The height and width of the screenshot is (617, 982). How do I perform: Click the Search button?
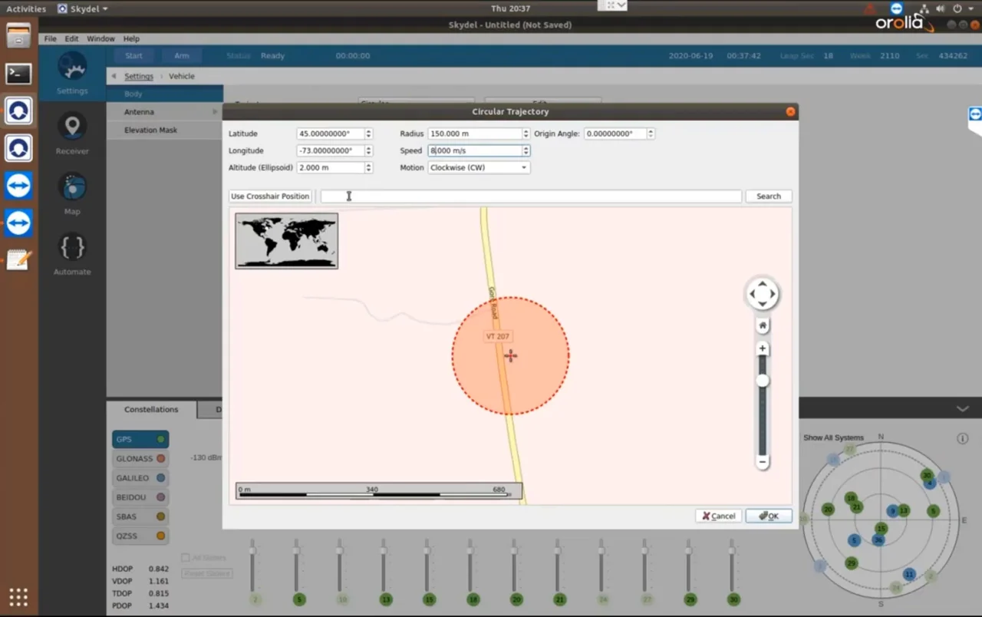click(x=769, y=196)
